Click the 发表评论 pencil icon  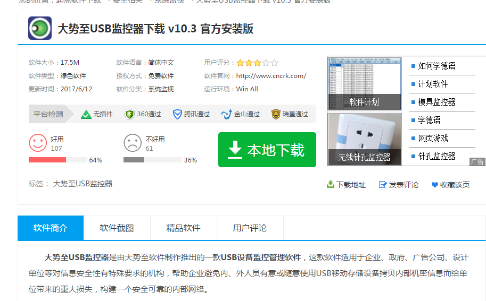pyautogui.click(x=383, y=185)
